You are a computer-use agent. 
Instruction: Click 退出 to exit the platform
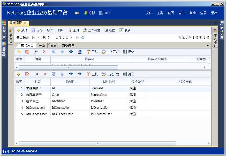214,13
